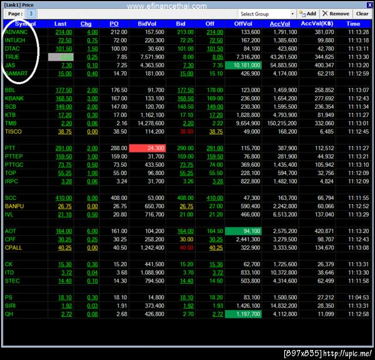Select the JAS symbol
Screen dimensions: 375x360
click(x=10, y=65)
